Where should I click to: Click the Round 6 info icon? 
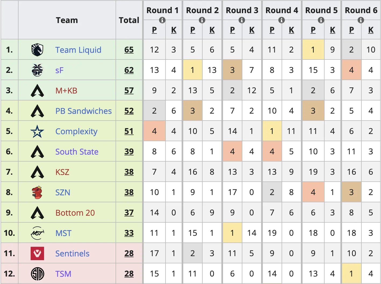tap(361, 20)
